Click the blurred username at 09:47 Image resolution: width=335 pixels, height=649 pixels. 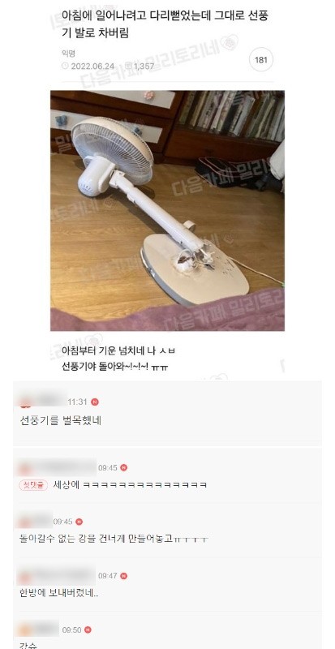[57, 575]
